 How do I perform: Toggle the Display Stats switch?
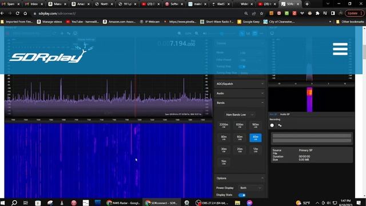pyautogui.click(x=242, y=195)
